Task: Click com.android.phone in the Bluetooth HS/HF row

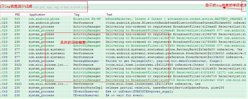Action: [x=44, y=19]
